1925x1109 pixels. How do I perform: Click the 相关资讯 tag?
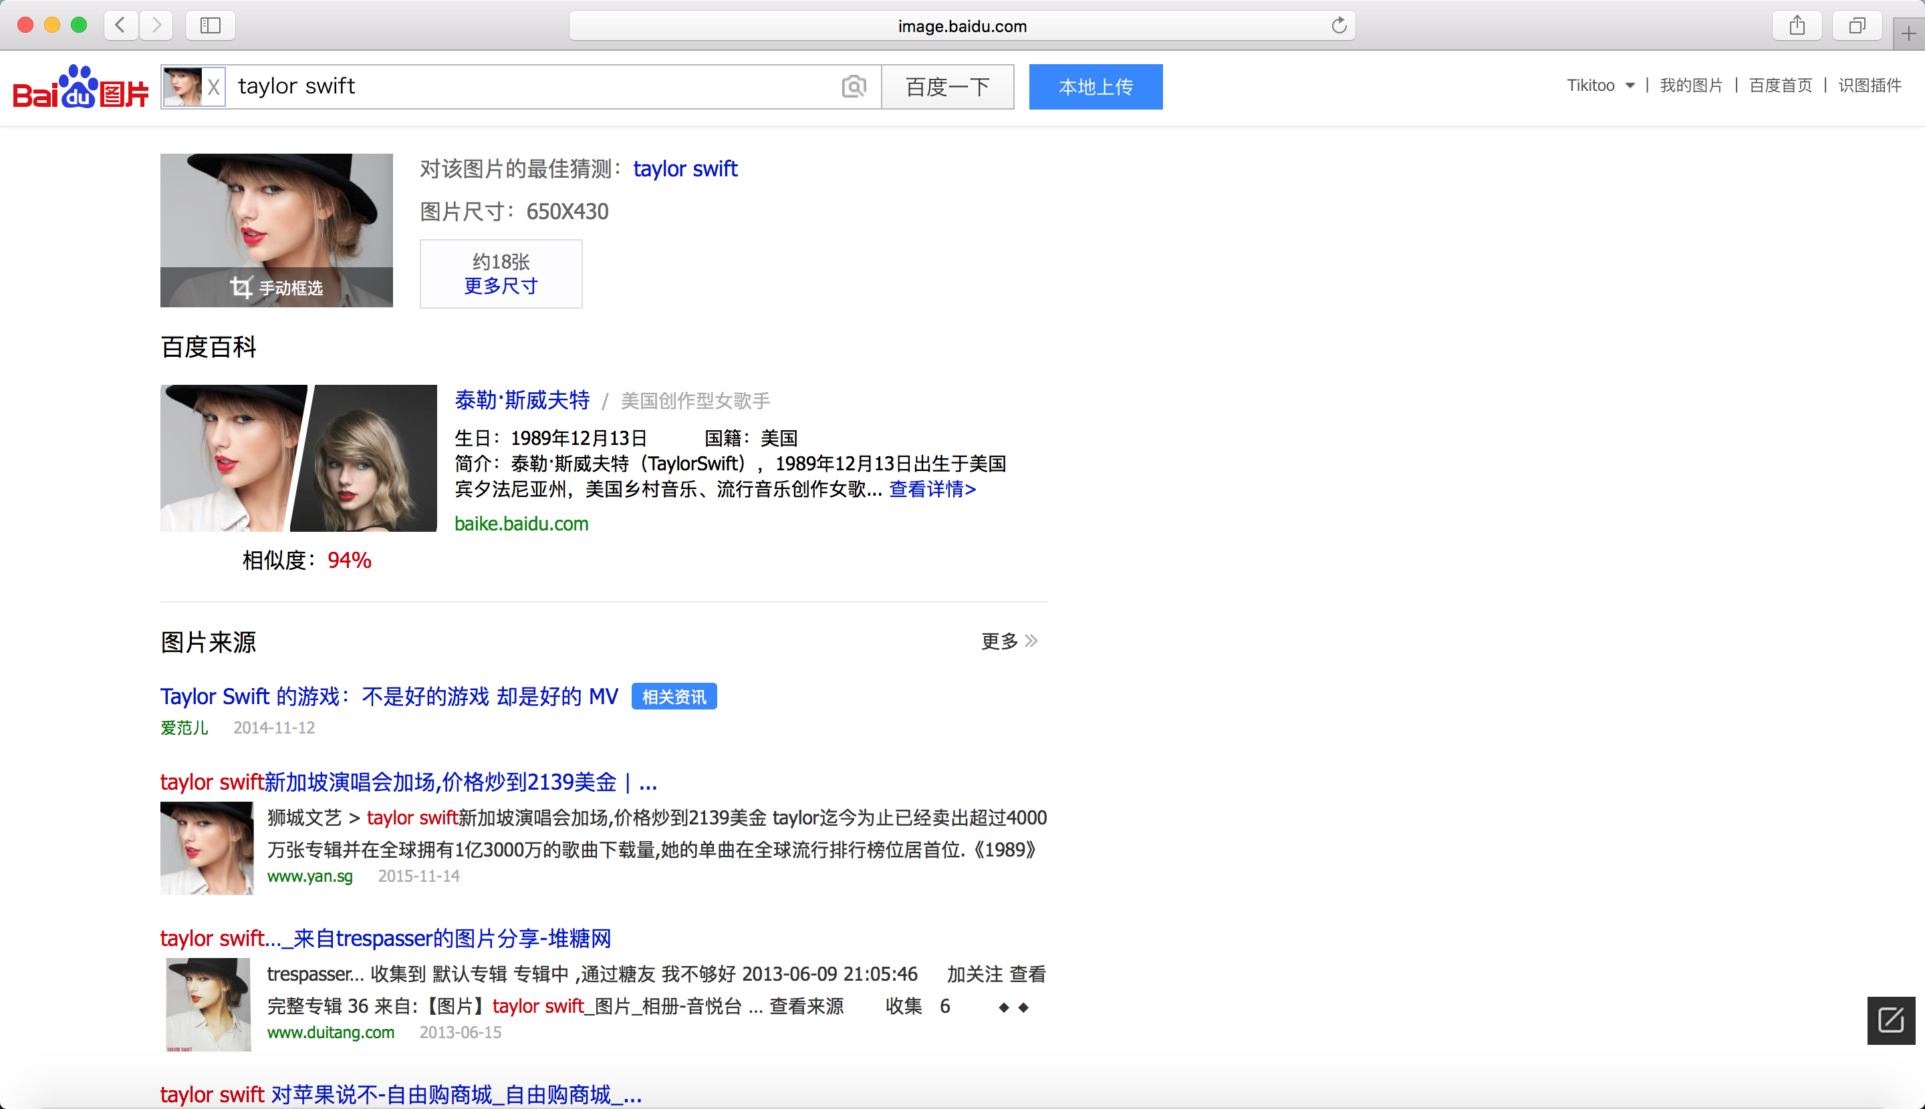[674, 697]
